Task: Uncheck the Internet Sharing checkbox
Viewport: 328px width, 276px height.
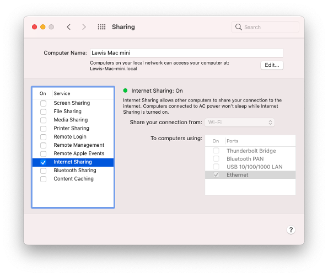Action: click(44, 162)
